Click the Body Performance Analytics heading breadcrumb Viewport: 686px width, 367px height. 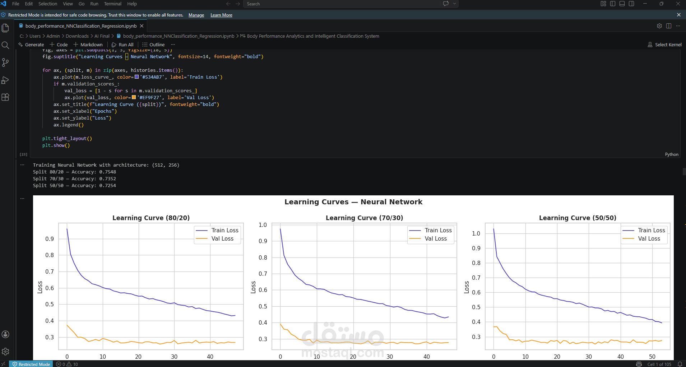point(310,36)
